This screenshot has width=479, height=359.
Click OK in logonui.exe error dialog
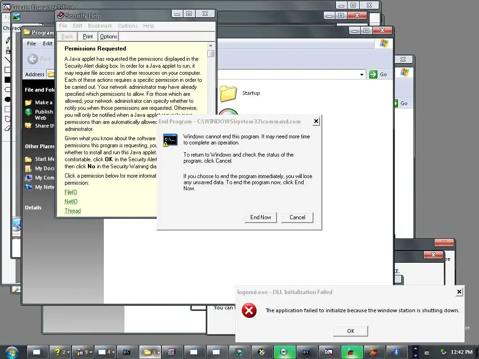point(350,331)
